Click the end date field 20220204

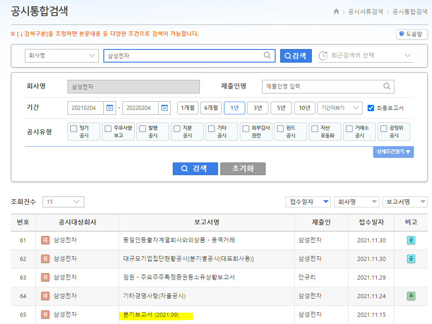[x=141, y=108]
